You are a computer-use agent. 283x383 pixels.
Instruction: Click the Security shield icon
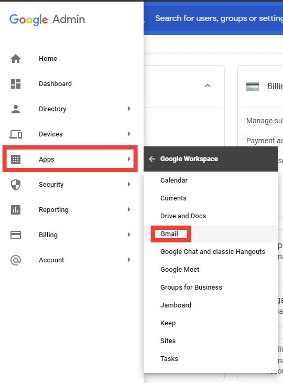point(16,184)
